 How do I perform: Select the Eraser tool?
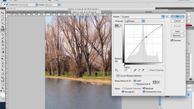tap(2, 48)
